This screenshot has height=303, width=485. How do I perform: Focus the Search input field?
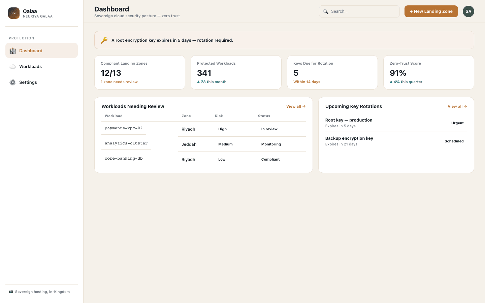click(x=359, y=11)
